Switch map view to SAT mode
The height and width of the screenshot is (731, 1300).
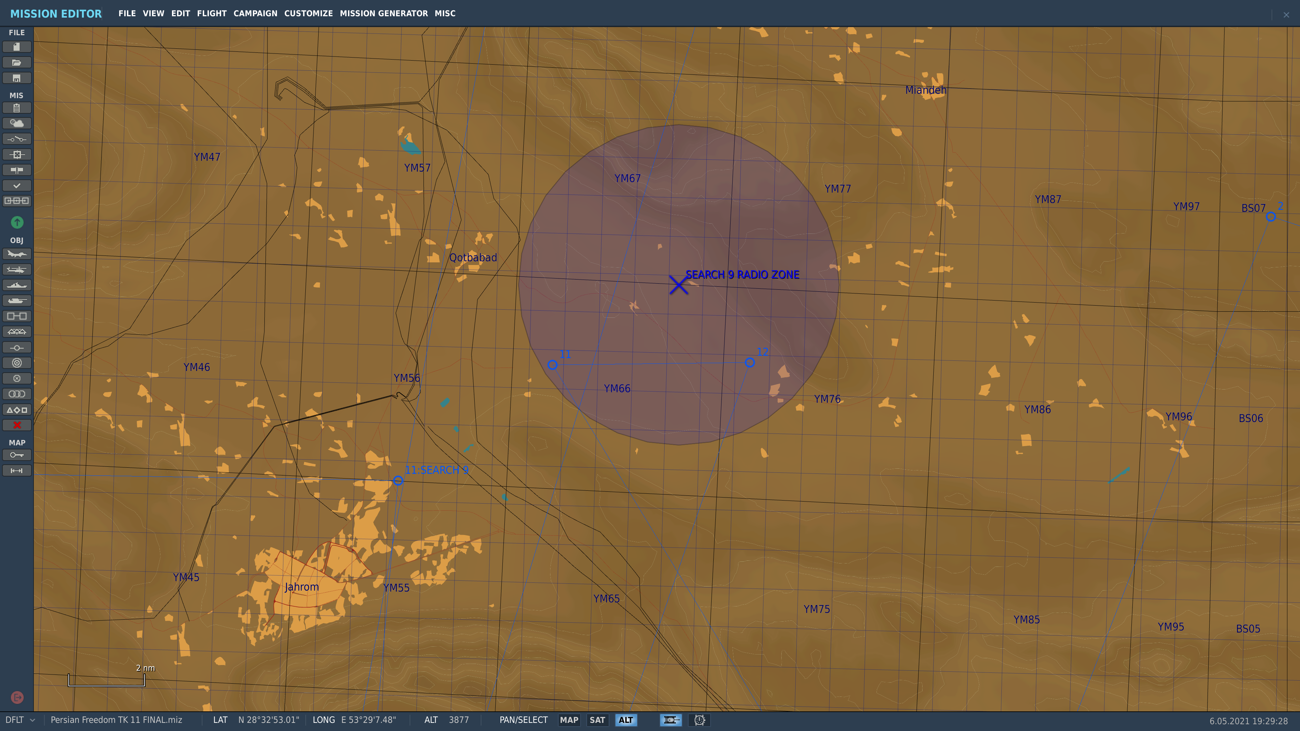click(x=597, y=720)
